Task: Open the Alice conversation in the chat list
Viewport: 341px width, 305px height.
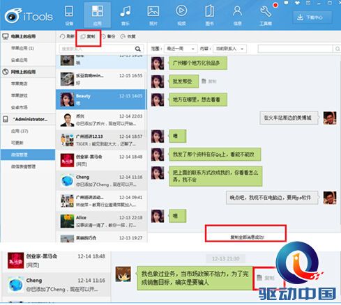Action: coord(101,221)
